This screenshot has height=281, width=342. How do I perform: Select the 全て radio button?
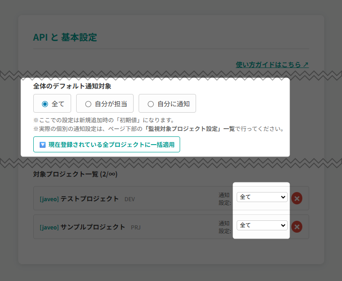click(x=45, y=104)
